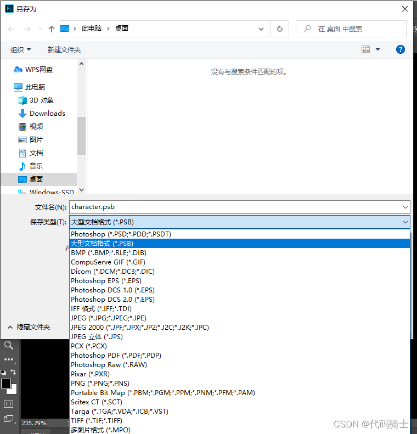
Task: Click the 3D 对象 cube icon
Action: point(22,100)
